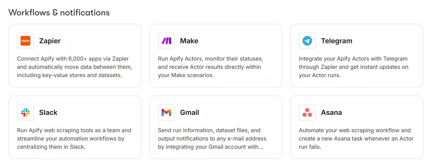Select the Gmail integration title

(190, 112)
